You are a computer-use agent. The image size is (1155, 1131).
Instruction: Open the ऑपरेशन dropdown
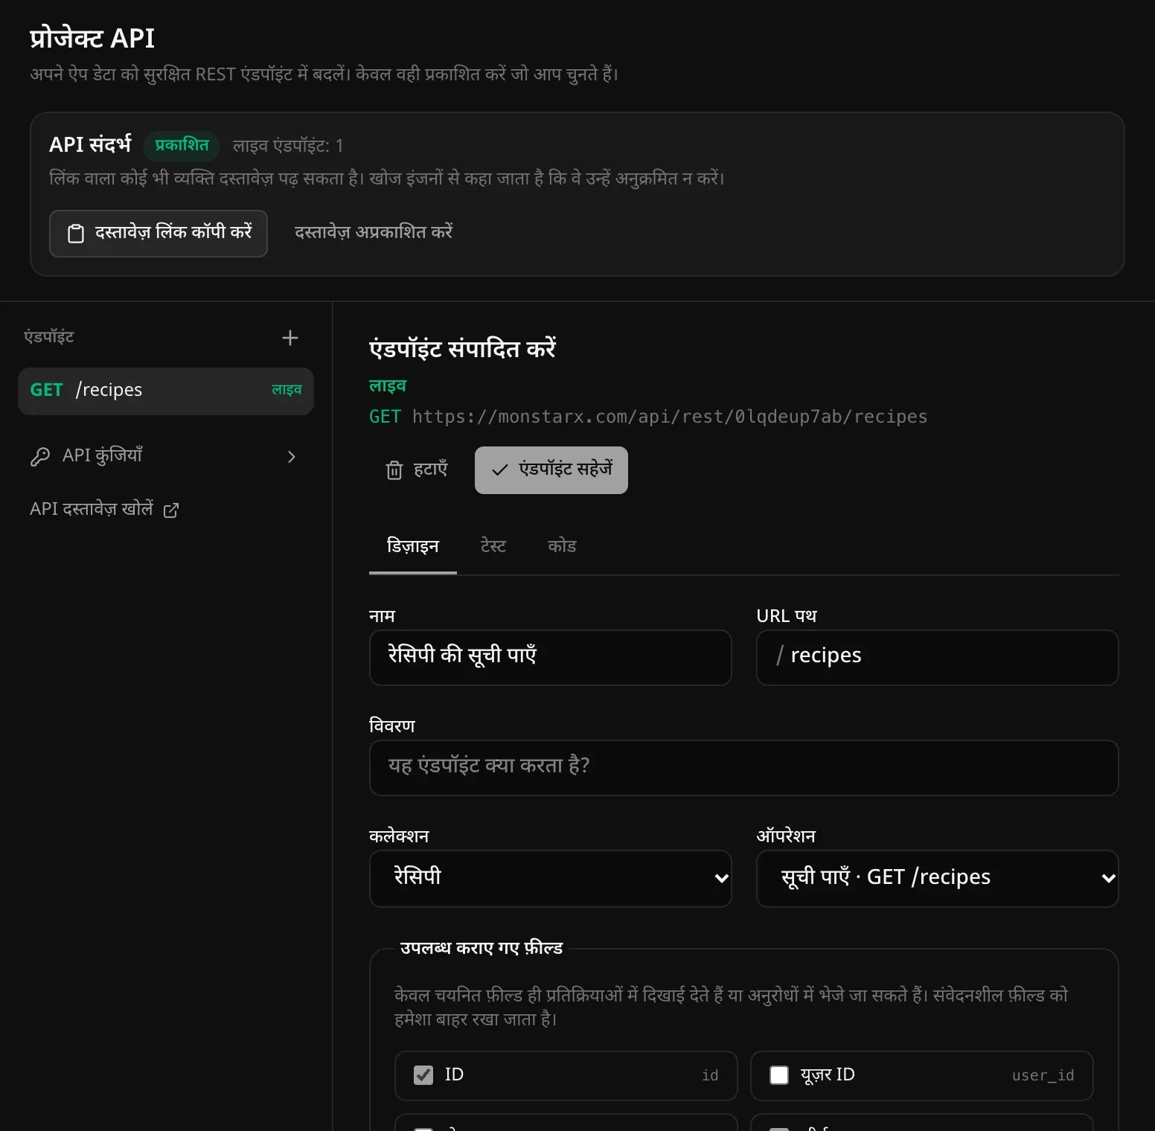(x=938, y=879)
